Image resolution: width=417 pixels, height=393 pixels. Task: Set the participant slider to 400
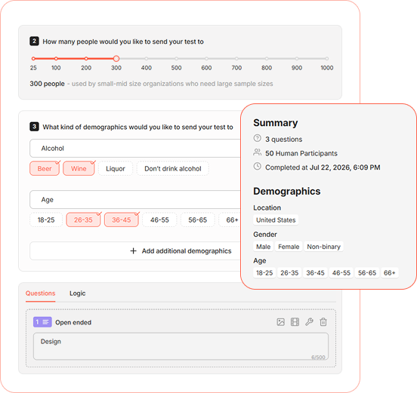147,58
